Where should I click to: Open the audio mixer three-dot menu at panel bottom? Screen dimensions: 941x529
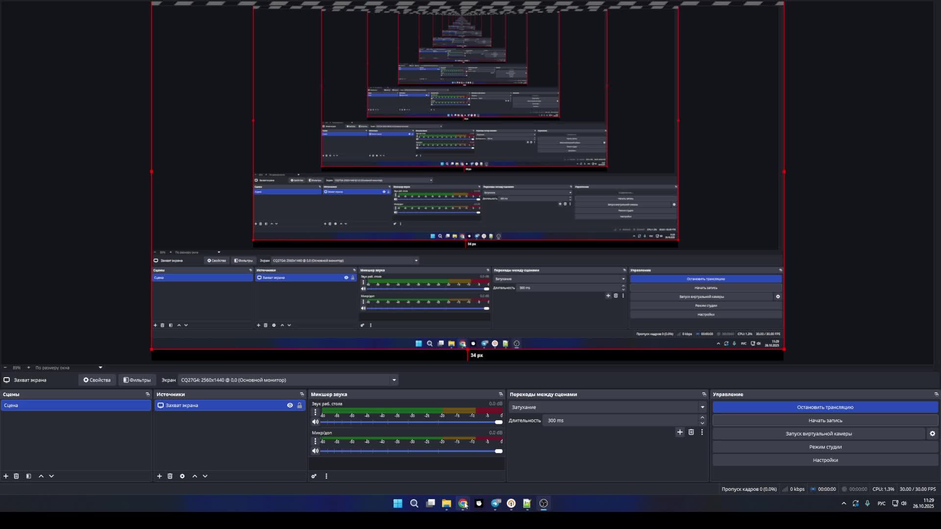coord(326,476)
